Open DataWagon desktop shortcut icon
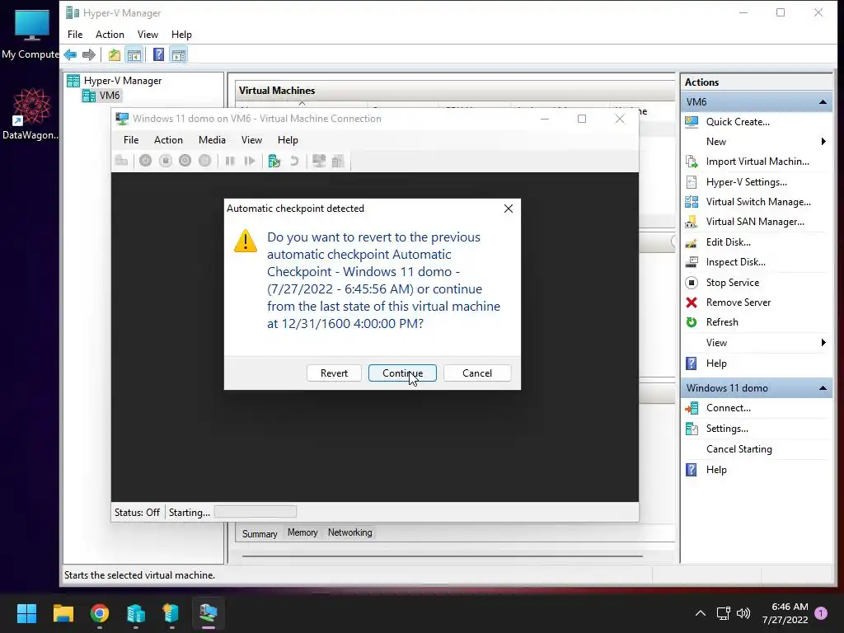This screenshot has width=844, height=633. point(31,114)
